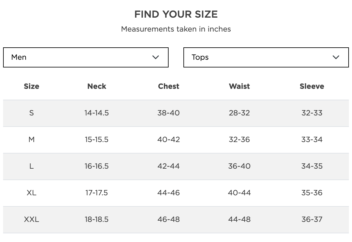Click the 35-36 sleeve measurement for XL
The height and width of the screenshot is (242, 352).
pyautogui.click(x=312, y=193)
